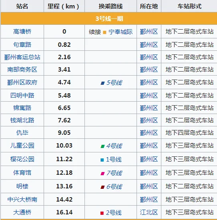
Task: Follow the 2号线 transfer link
Action: [x=114, y=213]
